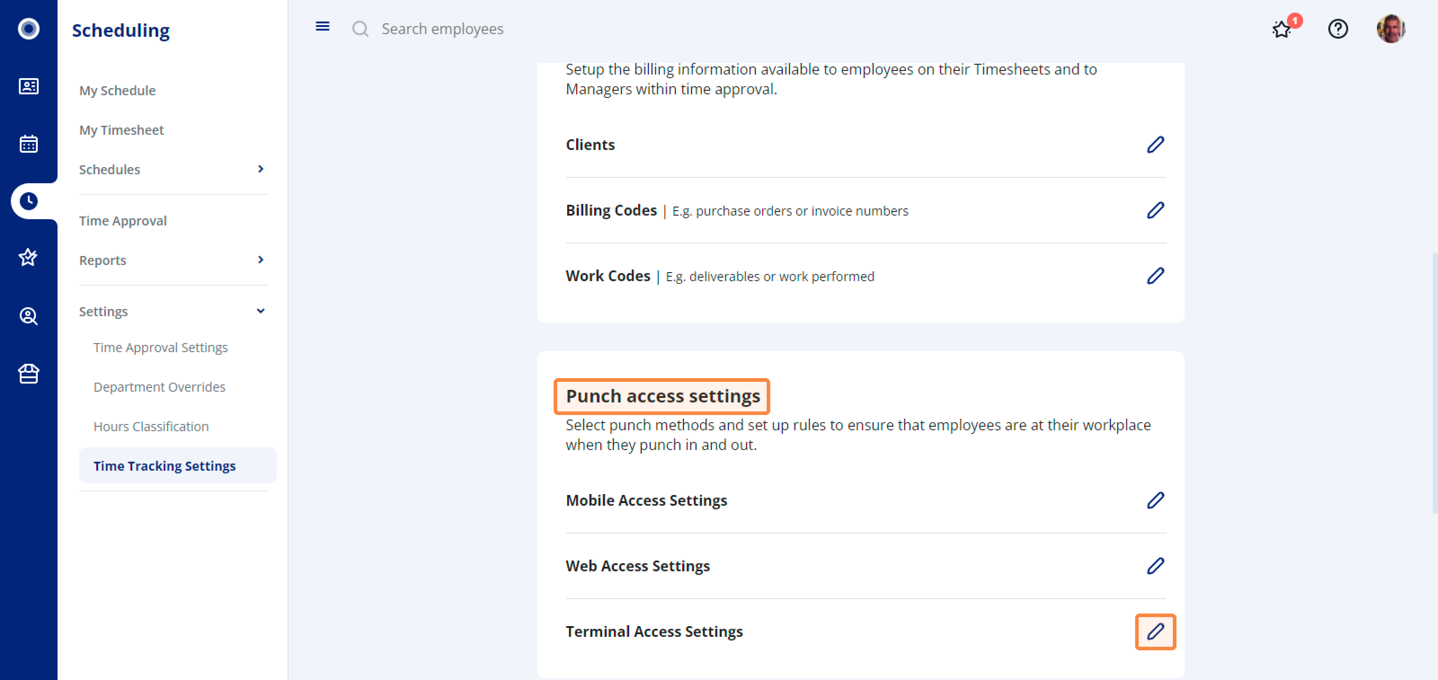The image size is (1438, 680).
Task: Click the search magnifier icon
Action: tap(360, 29)
